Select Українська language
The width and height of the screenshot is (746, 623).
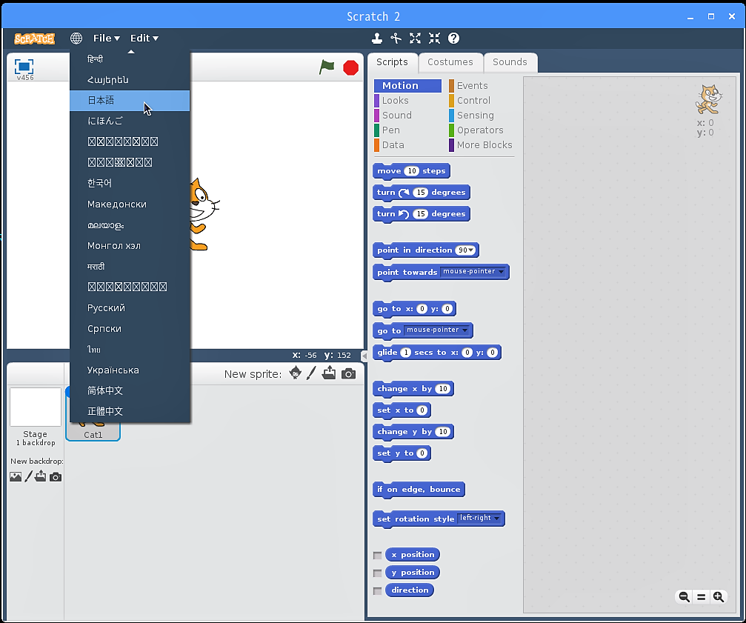[x=130, y=370]
